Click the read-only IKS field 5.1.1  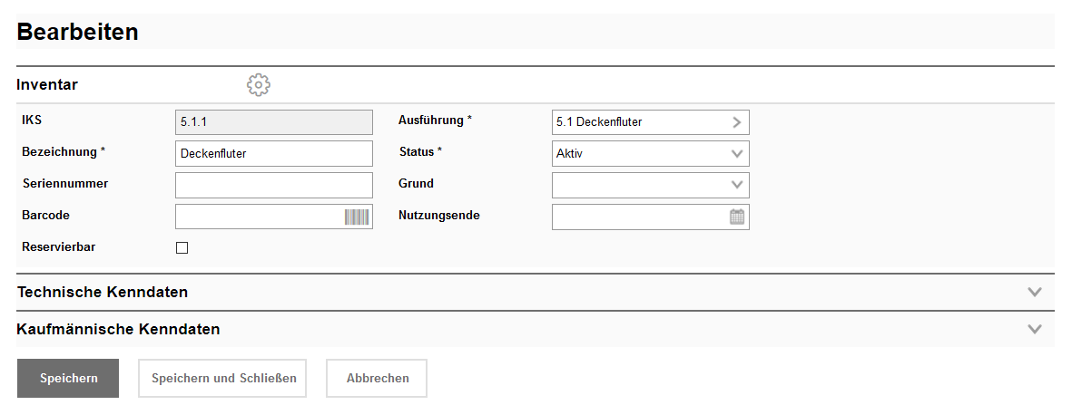point(273,122)
